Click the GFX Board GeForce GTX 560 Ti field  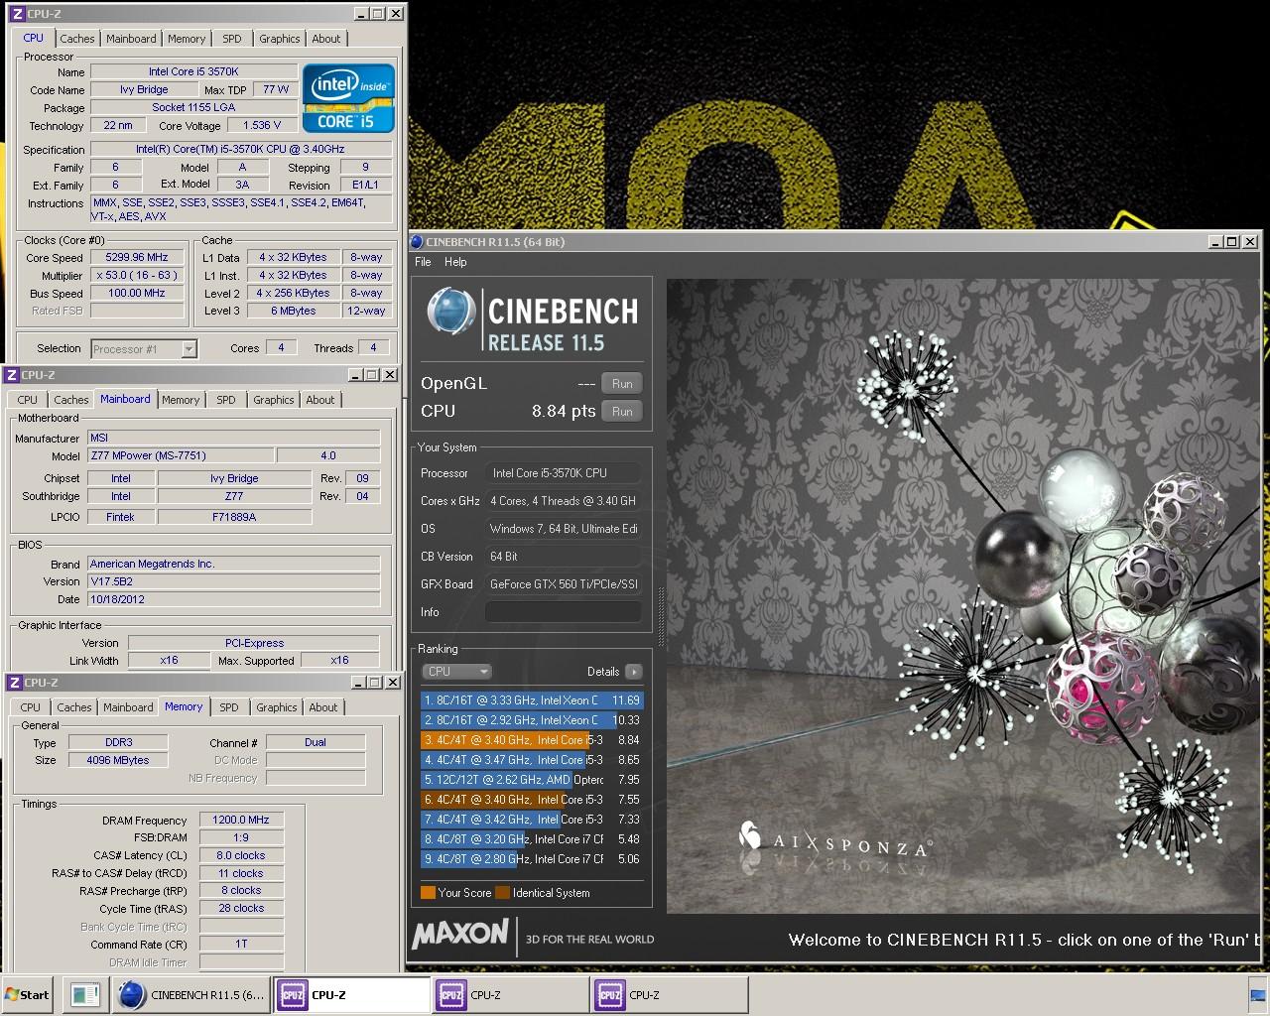coord(563,584)
